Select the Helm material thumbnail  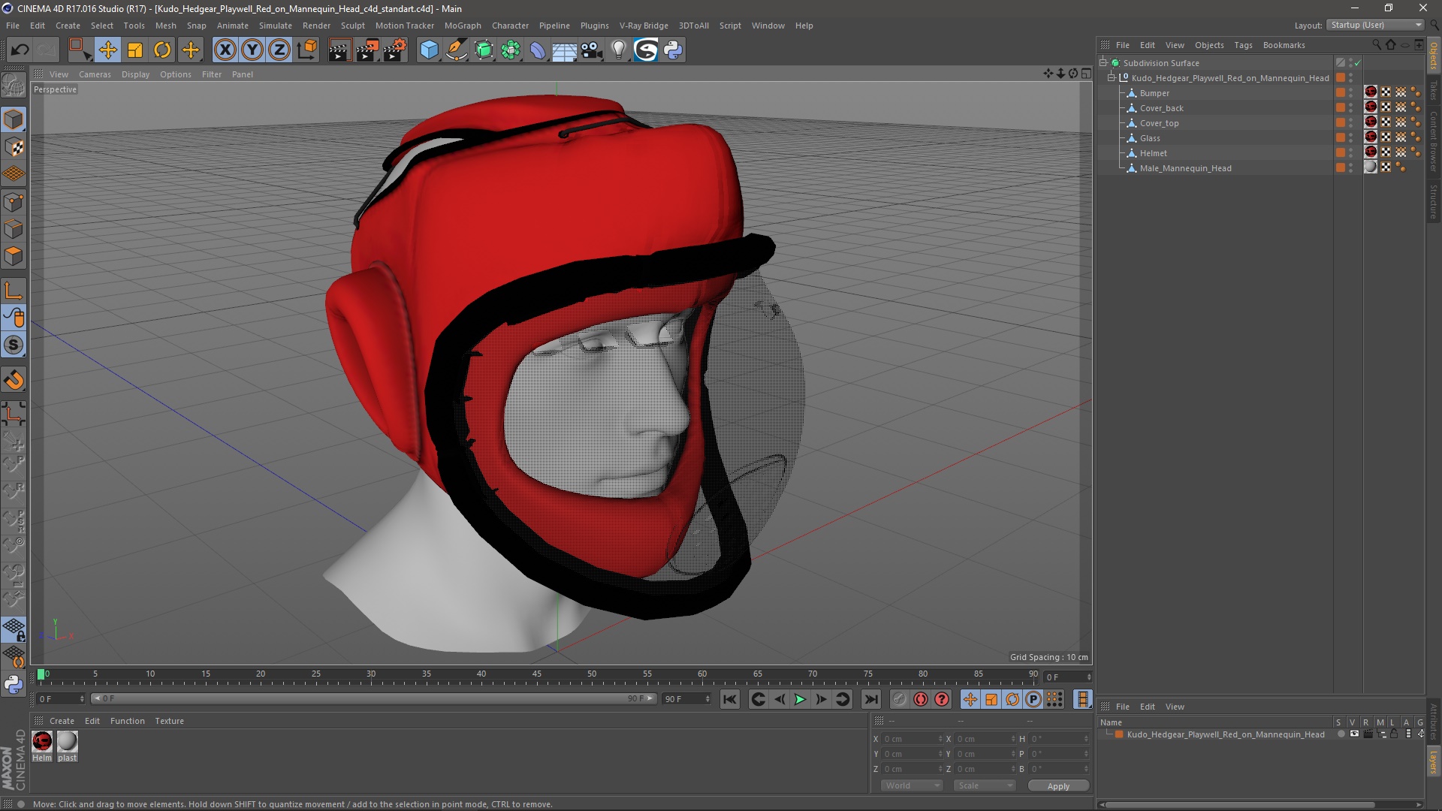tap(42, 742)
